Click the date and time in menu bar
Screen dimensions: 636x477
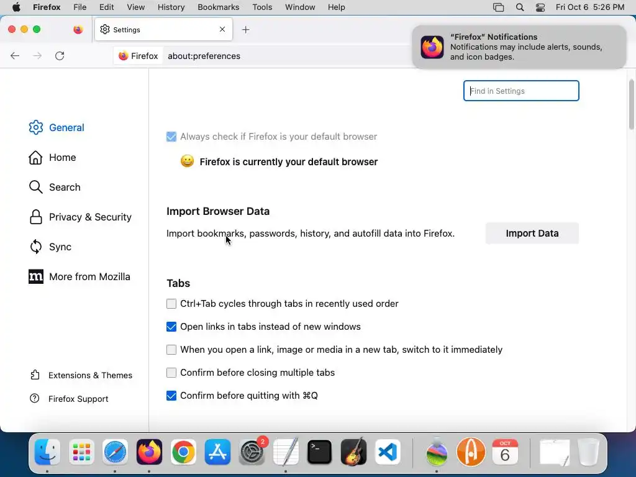590,7
